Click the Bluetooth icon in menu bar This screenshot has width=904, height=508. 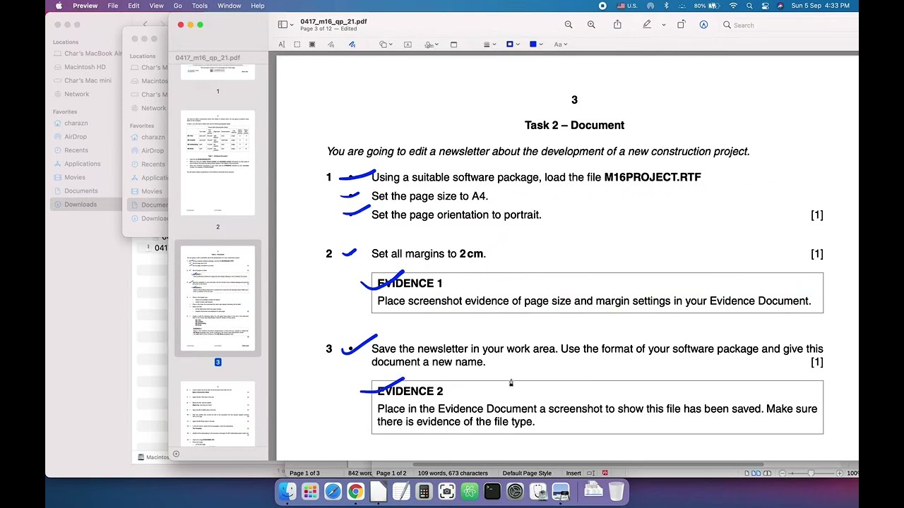coord(666,6)
